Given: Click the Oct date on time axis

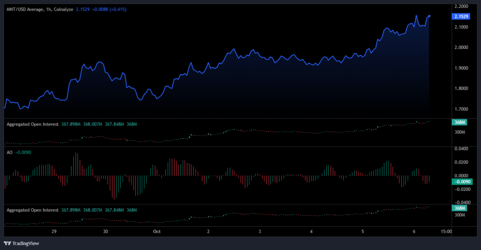Looking at the screenshot, I should tap(156, 232).
